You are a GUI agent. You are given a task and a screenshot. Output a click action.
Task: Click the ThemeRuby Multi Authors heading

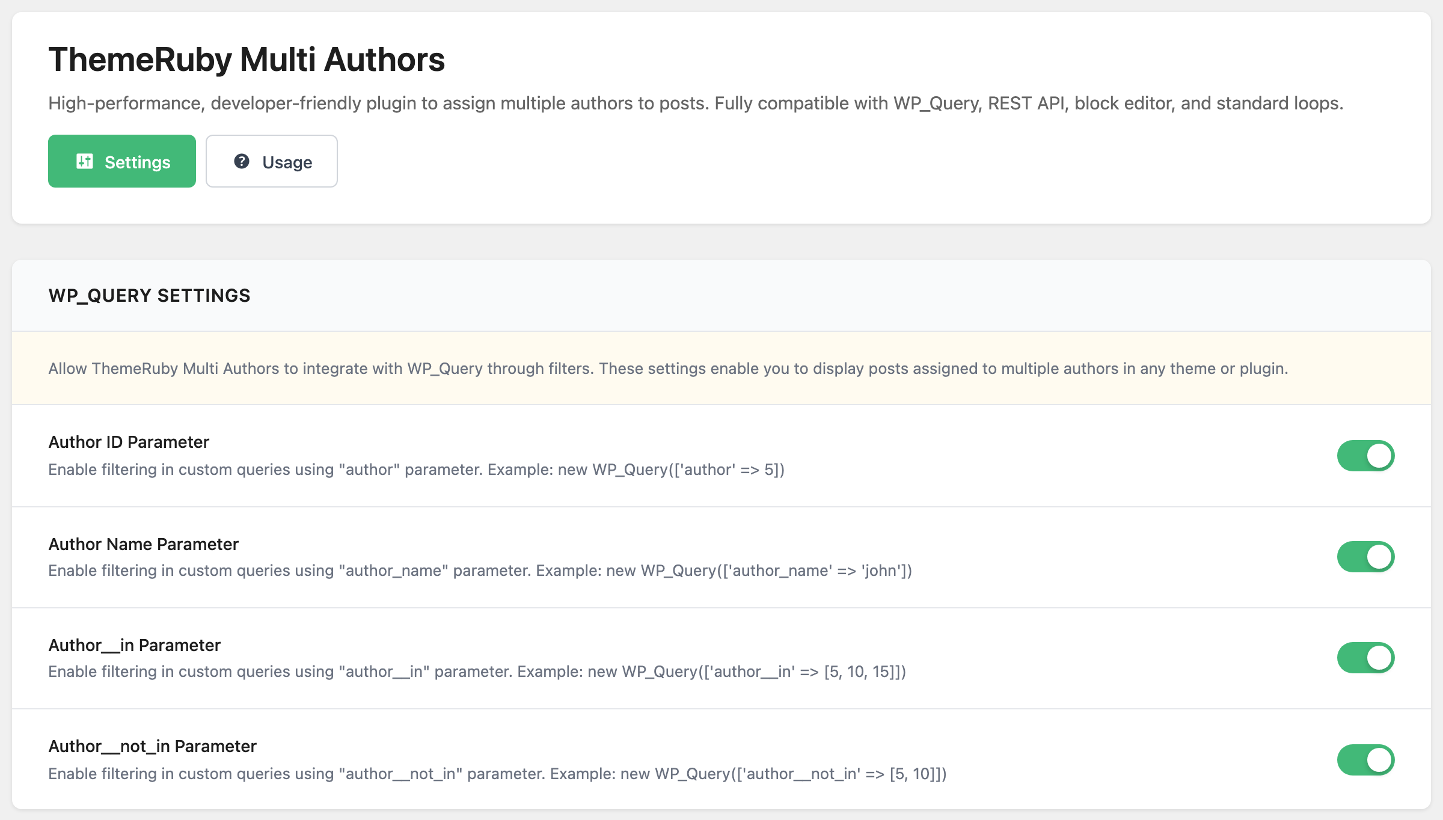247,60
